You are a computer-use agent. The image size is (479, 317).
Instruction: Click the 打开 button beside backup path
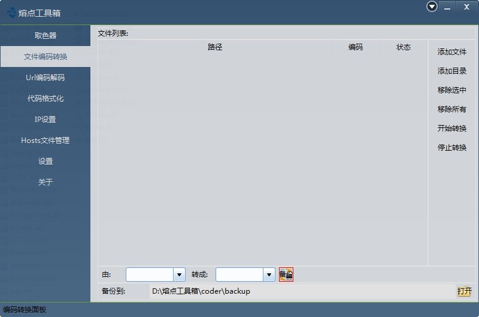pos(464,291)
